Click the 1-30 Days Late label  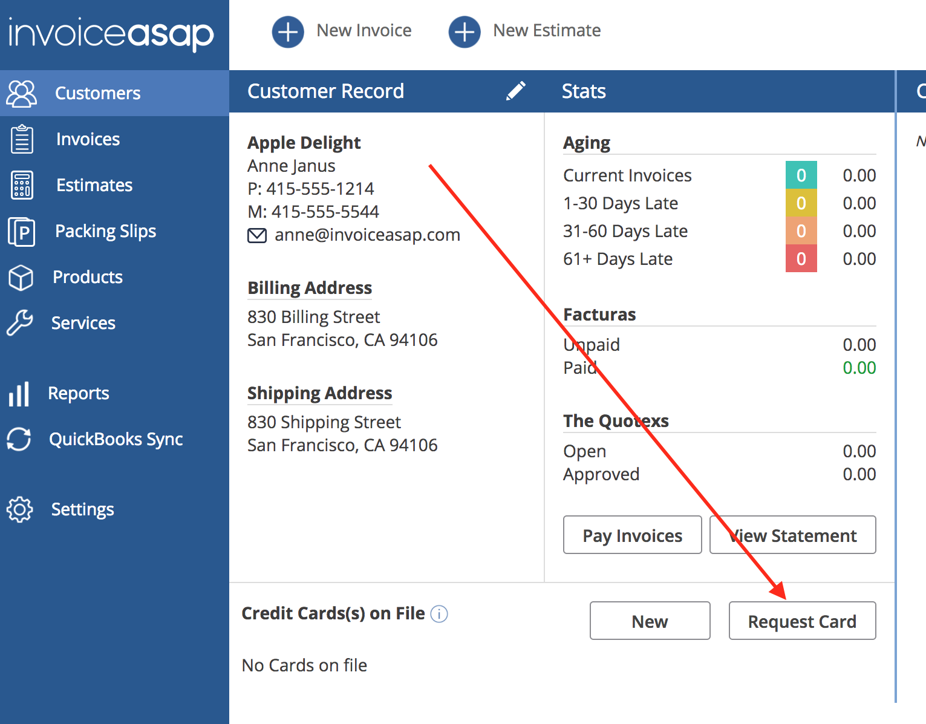[x=621, y=203]
